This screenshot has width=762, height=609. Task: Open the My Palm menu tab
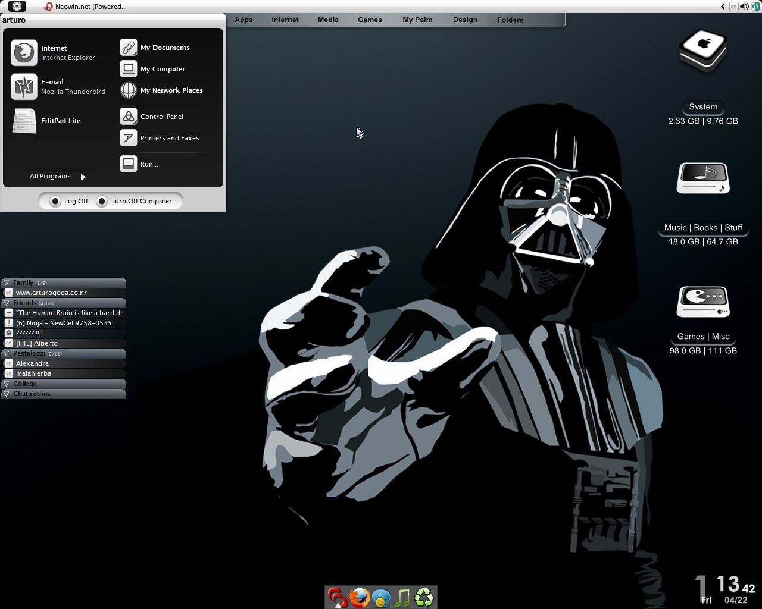pos(417,20)
